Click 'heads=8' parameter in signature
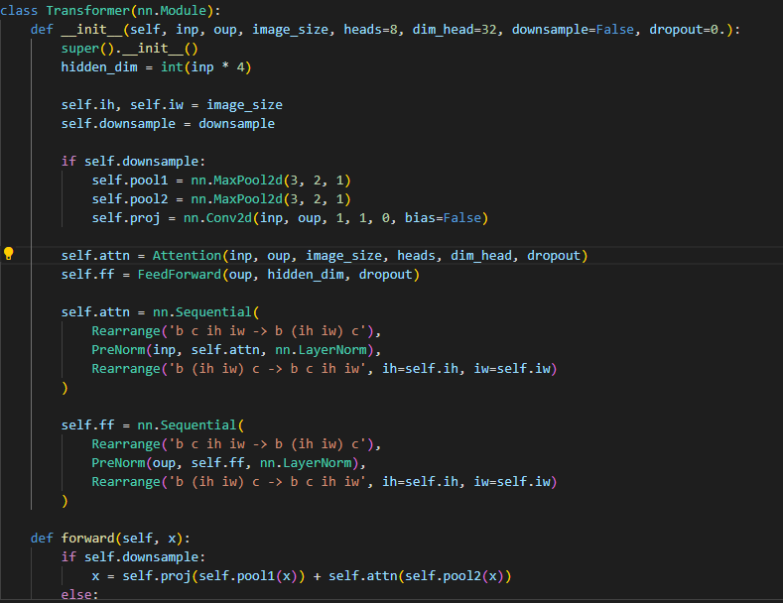This screenshot has width=783, height=603. [370, 30]
